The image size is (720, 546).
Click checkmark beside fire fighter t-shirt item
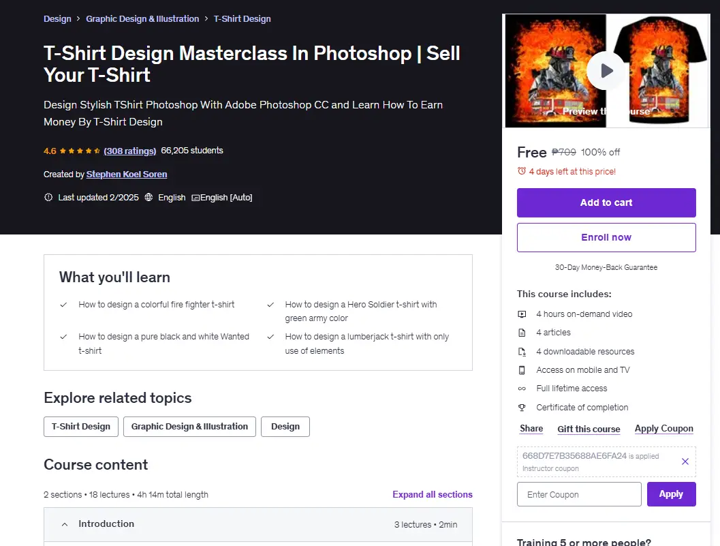point(64,305)
